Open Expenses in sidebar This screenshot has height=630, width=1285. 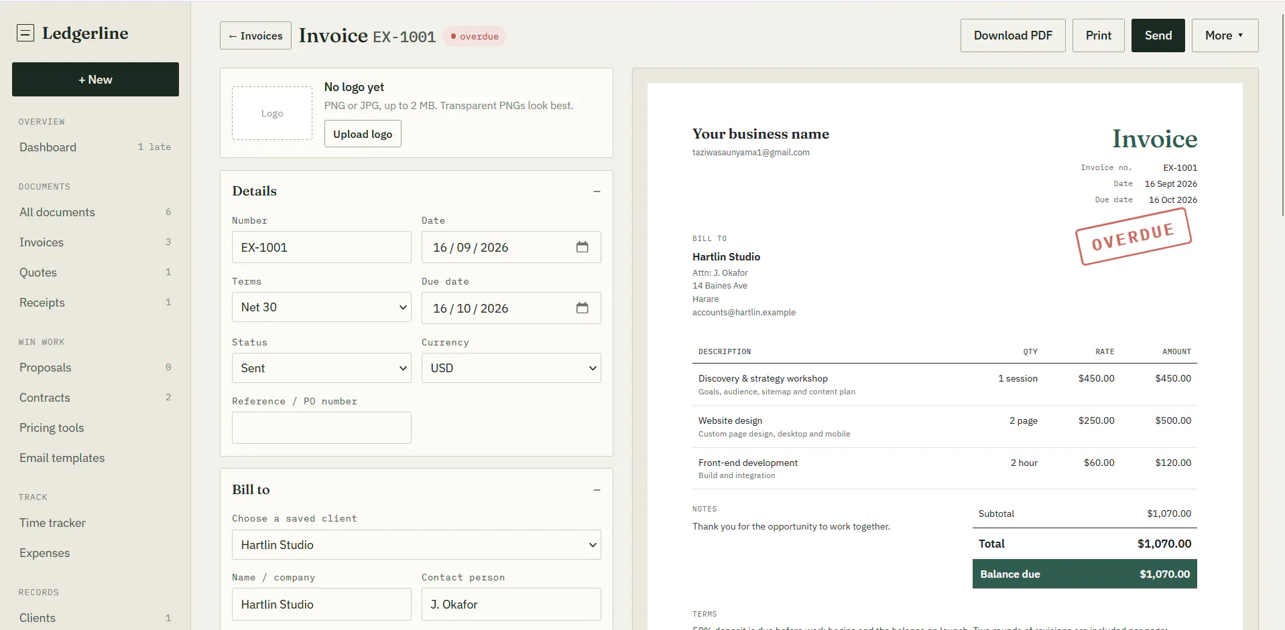[95, 553]
